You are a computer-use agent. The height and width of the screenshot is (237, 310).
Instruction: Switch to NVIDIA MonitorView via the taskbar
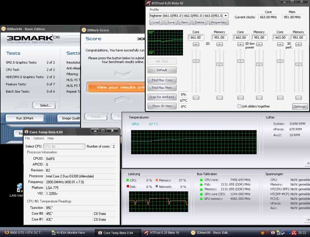tap(71, 233)
